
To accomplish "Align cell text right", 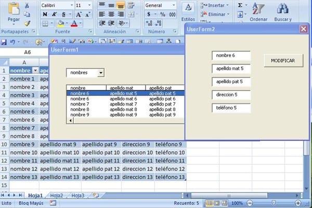I will click(121, 15).
